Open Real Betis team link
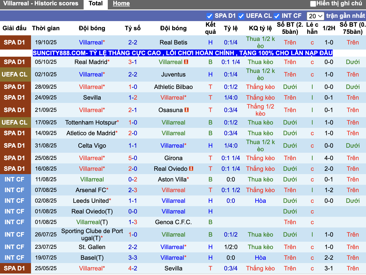 click(173, 42)
